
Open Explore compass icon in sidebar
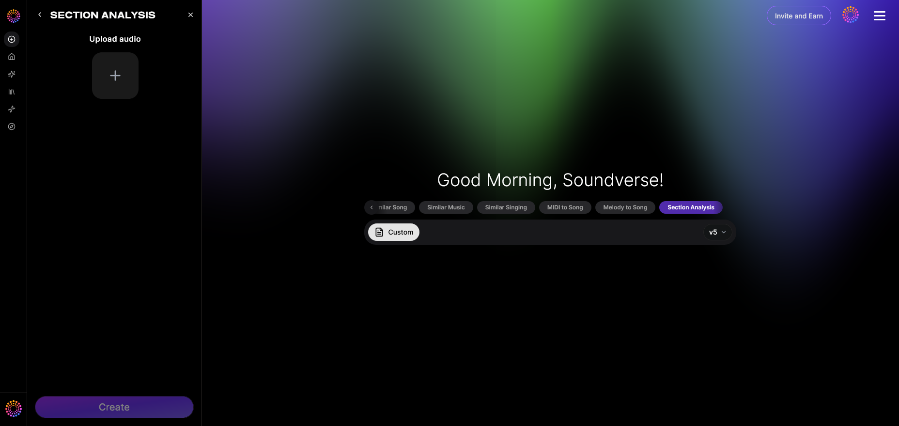click(x=12, y=126)
